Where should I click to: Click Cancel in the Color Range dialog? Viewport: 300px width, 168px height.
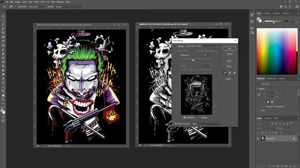point(229,54)
